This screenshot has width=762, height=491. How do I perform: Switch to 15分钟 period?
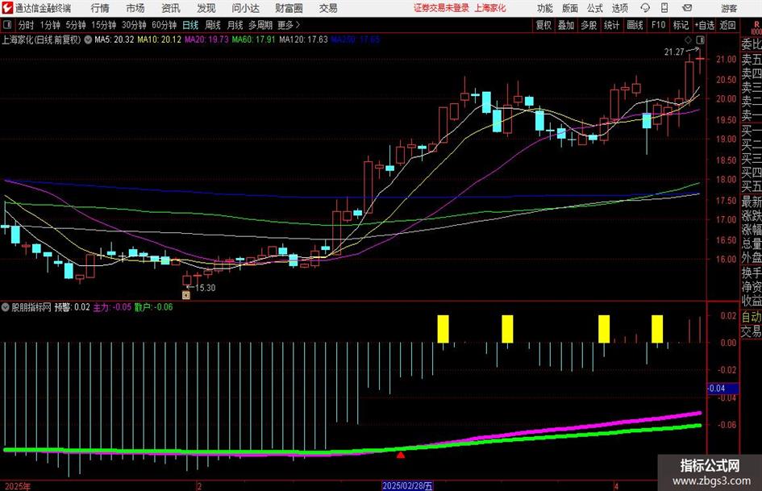[x=104, y=25]
